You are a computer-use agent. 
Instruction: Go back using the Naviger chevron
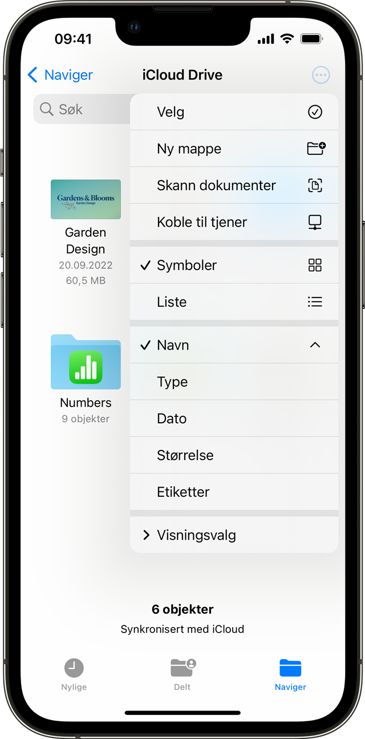(x=60, y=75)
